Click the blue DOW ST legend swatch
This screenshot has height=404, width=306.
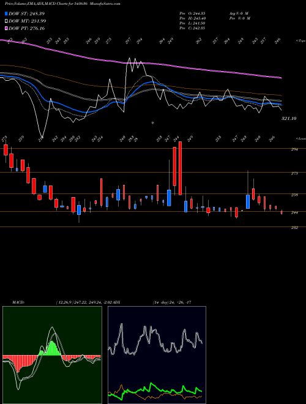click(6, 13)
